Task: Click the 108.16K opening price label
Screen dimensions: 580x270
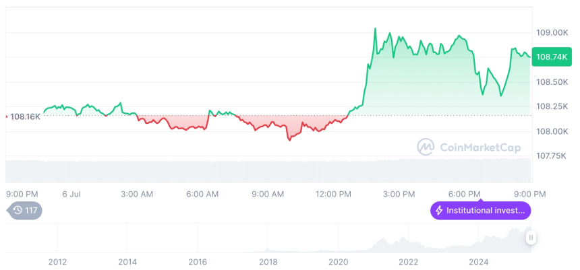Action: point(24,116)
